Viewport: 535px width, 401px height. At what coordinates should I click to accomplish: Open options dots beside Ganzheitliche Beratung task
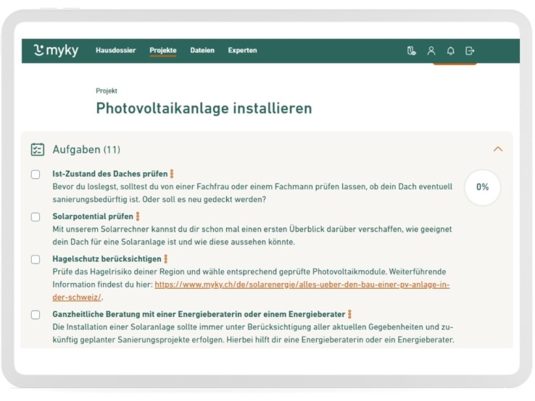[349, 315]
